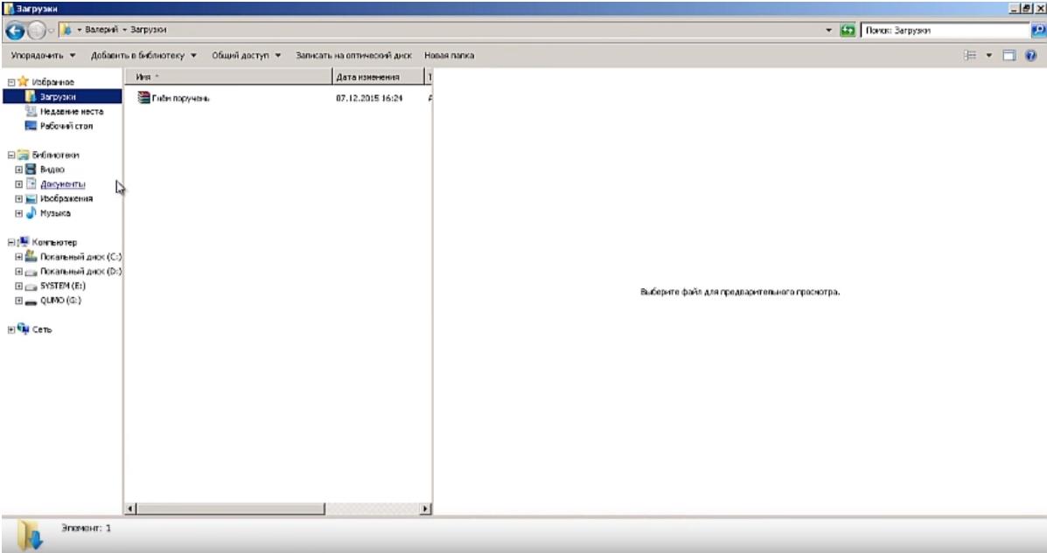Open the Общий доступ dropdown menu

246,55
